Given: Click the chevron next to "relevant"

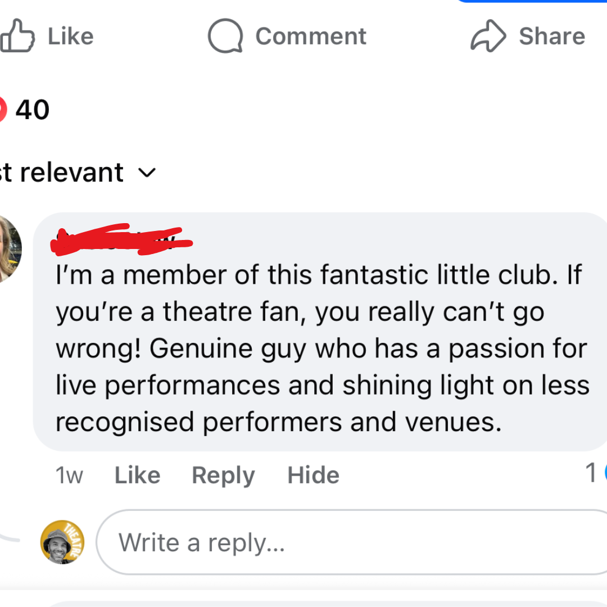Looking at the screenshot, I should (146, 173).
